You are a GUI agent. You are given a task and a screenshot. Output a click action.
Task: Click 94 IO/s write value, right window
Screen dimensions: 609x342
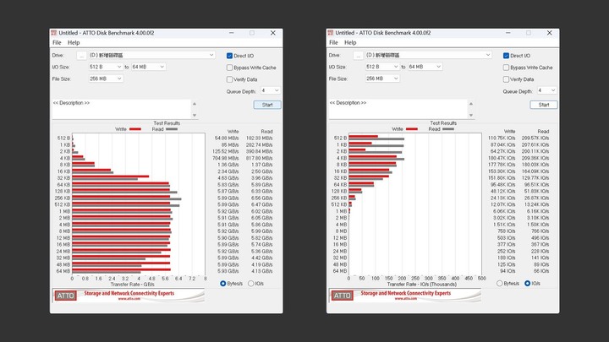508,271
